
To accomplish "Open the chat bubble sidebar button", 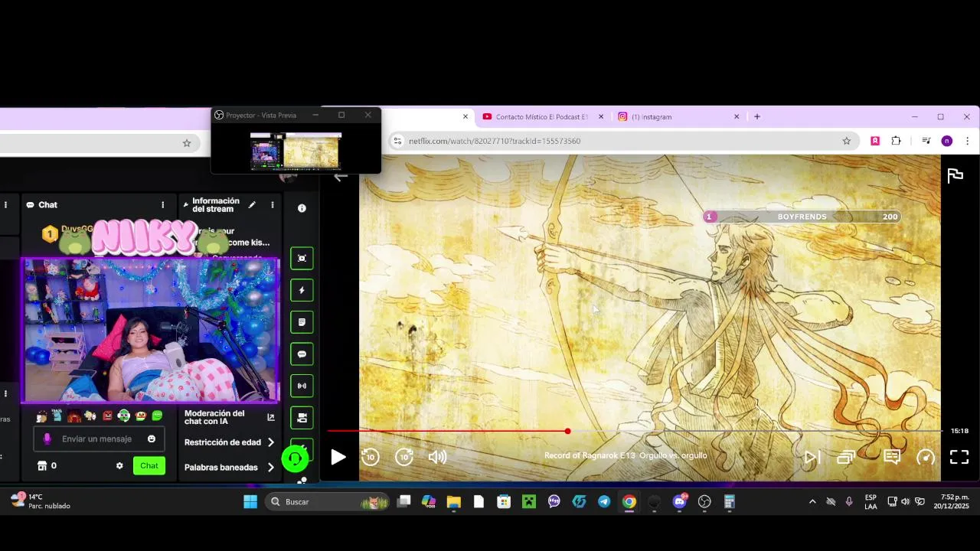I will pyautogui.click(x=302, y=354).
